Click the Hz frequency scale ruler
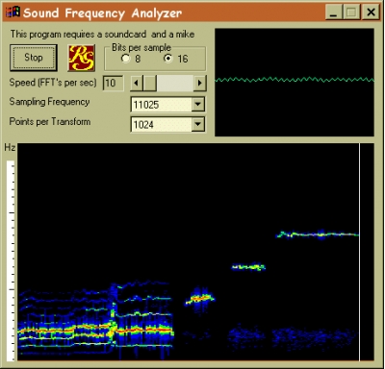This screenshot has width=385, height=369. [x=11, y=260]
